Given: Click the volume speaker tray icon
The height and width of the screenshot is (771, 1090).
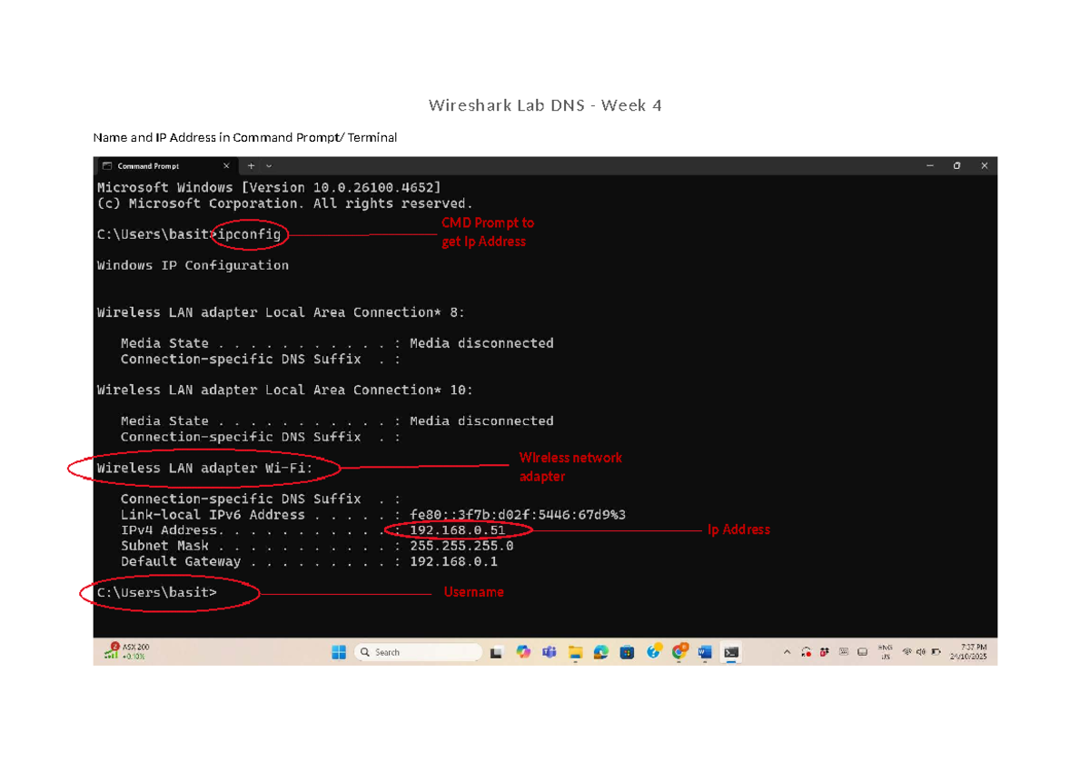Looking at the screenshot, I should (x=921, y=652).
